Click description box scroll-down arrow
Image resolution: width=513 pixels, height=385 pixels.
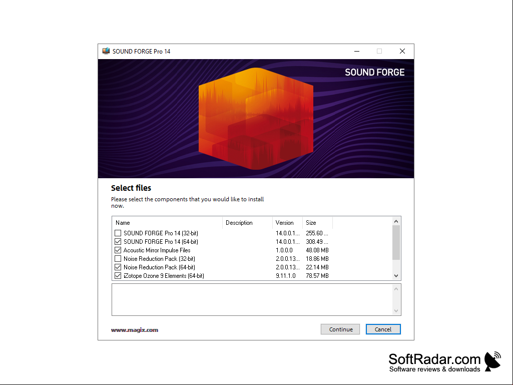396,311
